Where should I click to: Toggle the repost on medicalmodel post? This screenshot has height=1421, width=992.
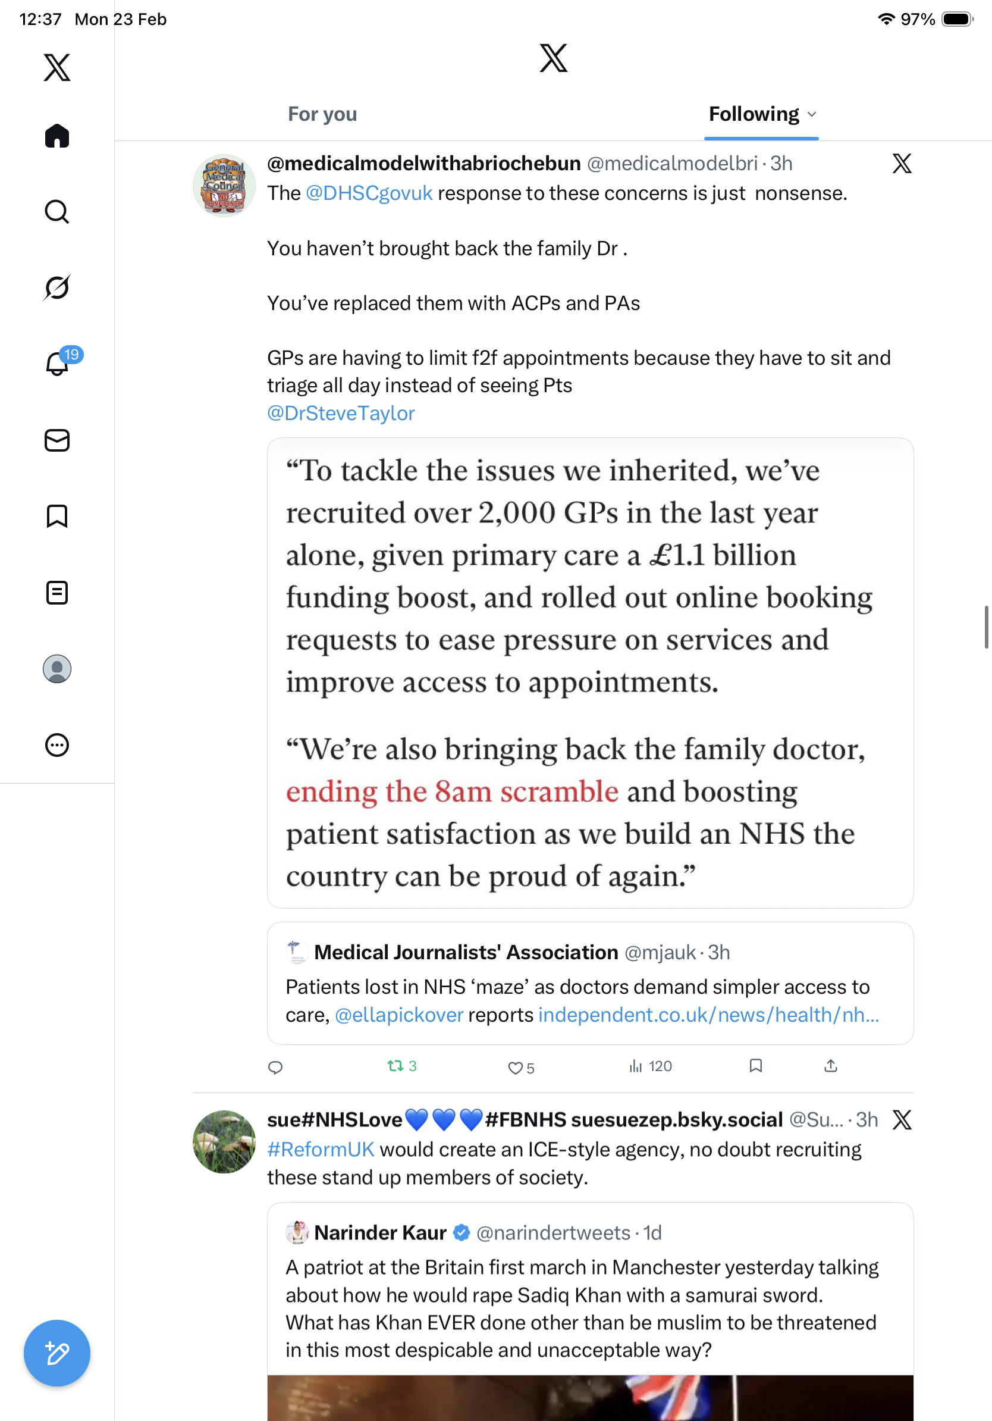tap(396, 1066)
